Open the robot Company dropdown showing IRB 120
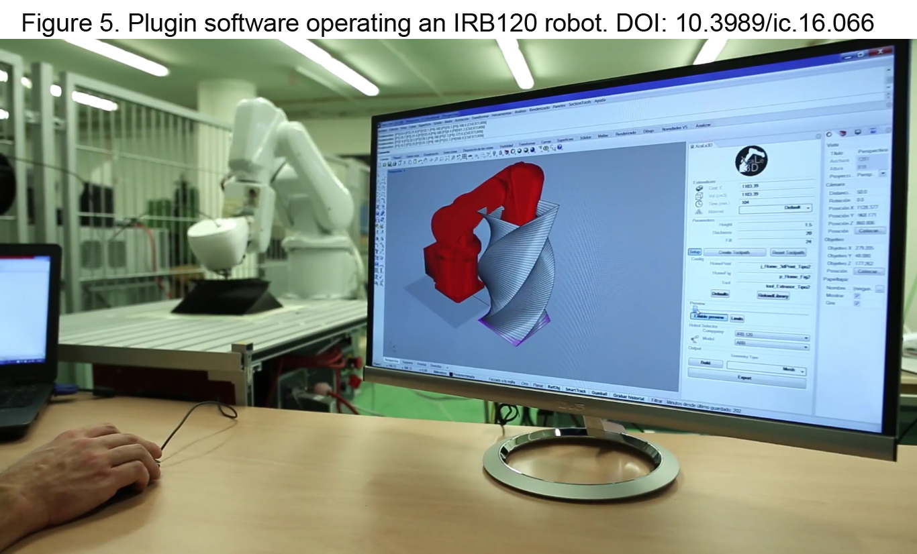 click(x=772, y=335)
